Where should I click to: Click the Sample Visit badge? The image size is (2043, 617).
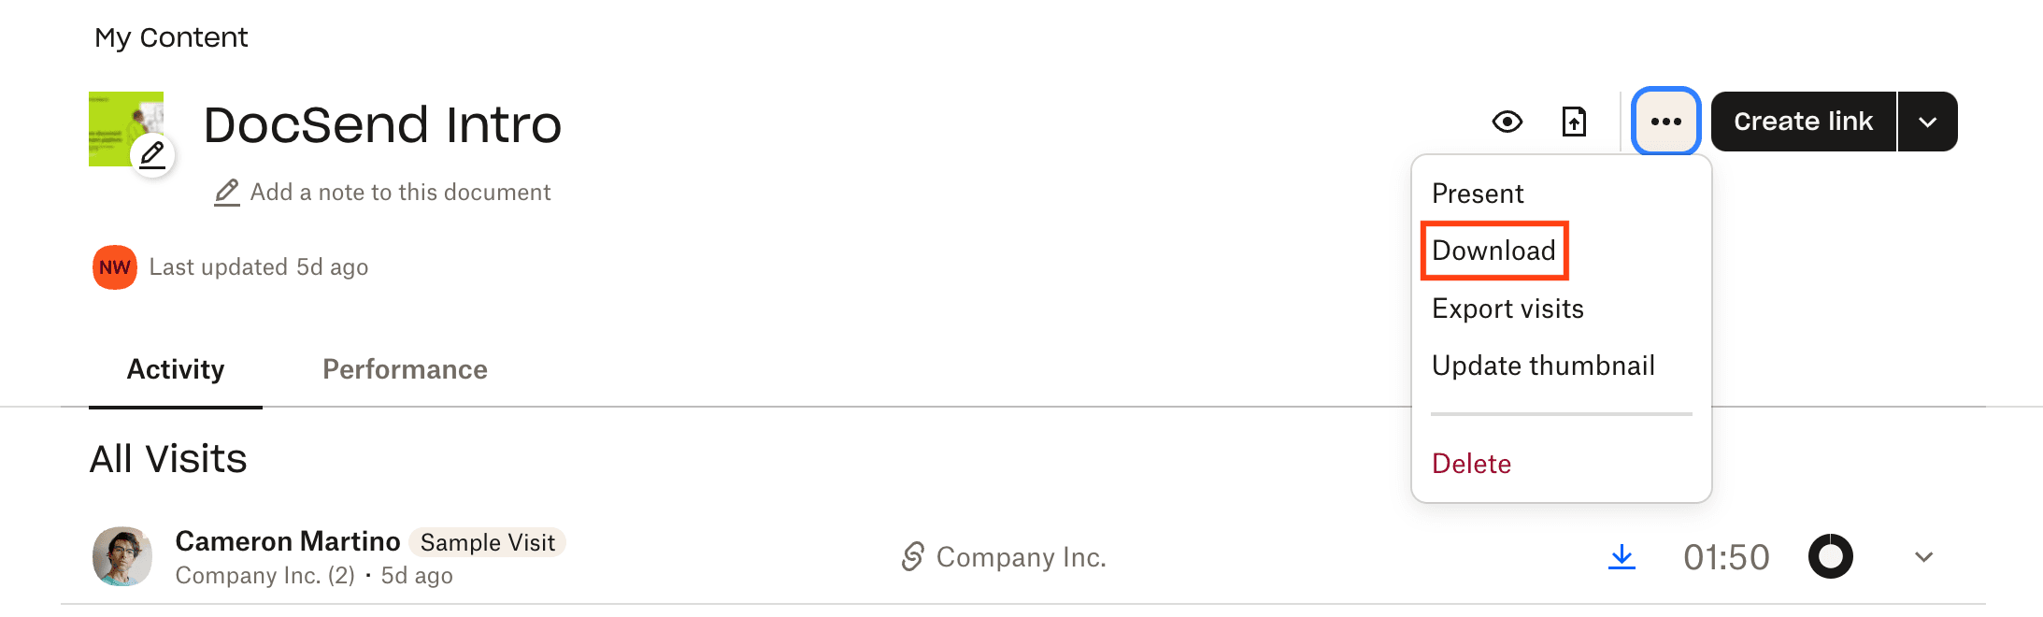(487, 542)
